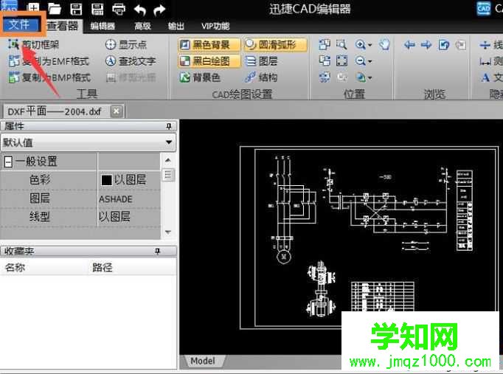This screenshot has width=503, height=374.
Task: Open the zoom out dropdown arrow
Action: 370,61
